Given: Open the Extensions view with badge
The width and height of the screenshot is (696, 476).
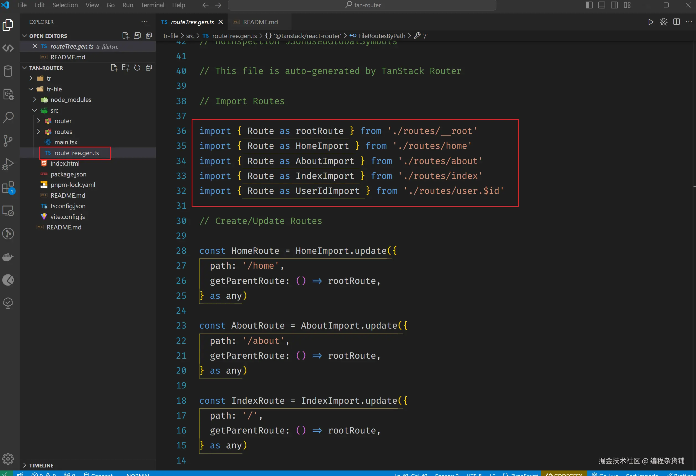Looking at the screenshot, I should point(8,187).
